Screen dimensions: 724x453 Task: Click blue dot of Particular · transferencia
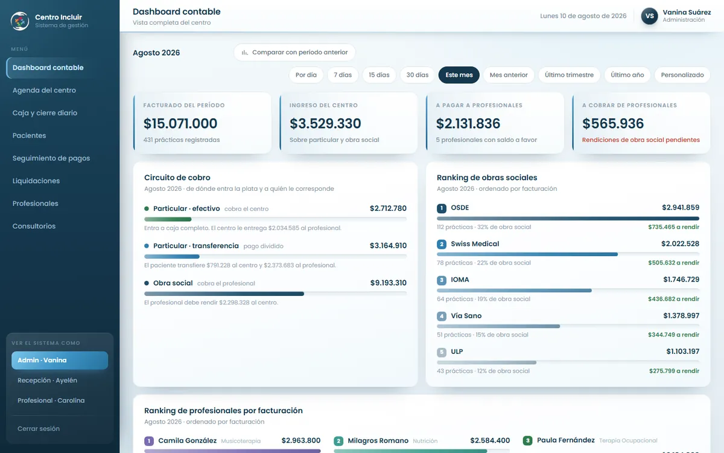tap(147, 246)
